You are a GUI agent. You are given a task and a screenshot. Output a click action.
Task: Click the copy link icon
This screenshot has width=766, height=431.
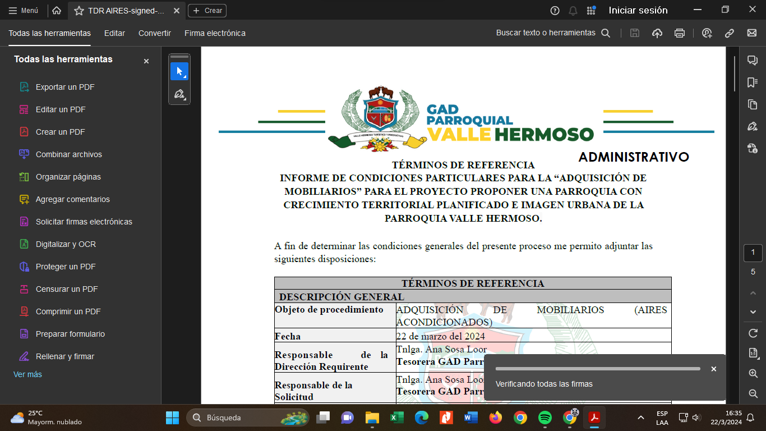pyautogui.click(x=730, y=33)
